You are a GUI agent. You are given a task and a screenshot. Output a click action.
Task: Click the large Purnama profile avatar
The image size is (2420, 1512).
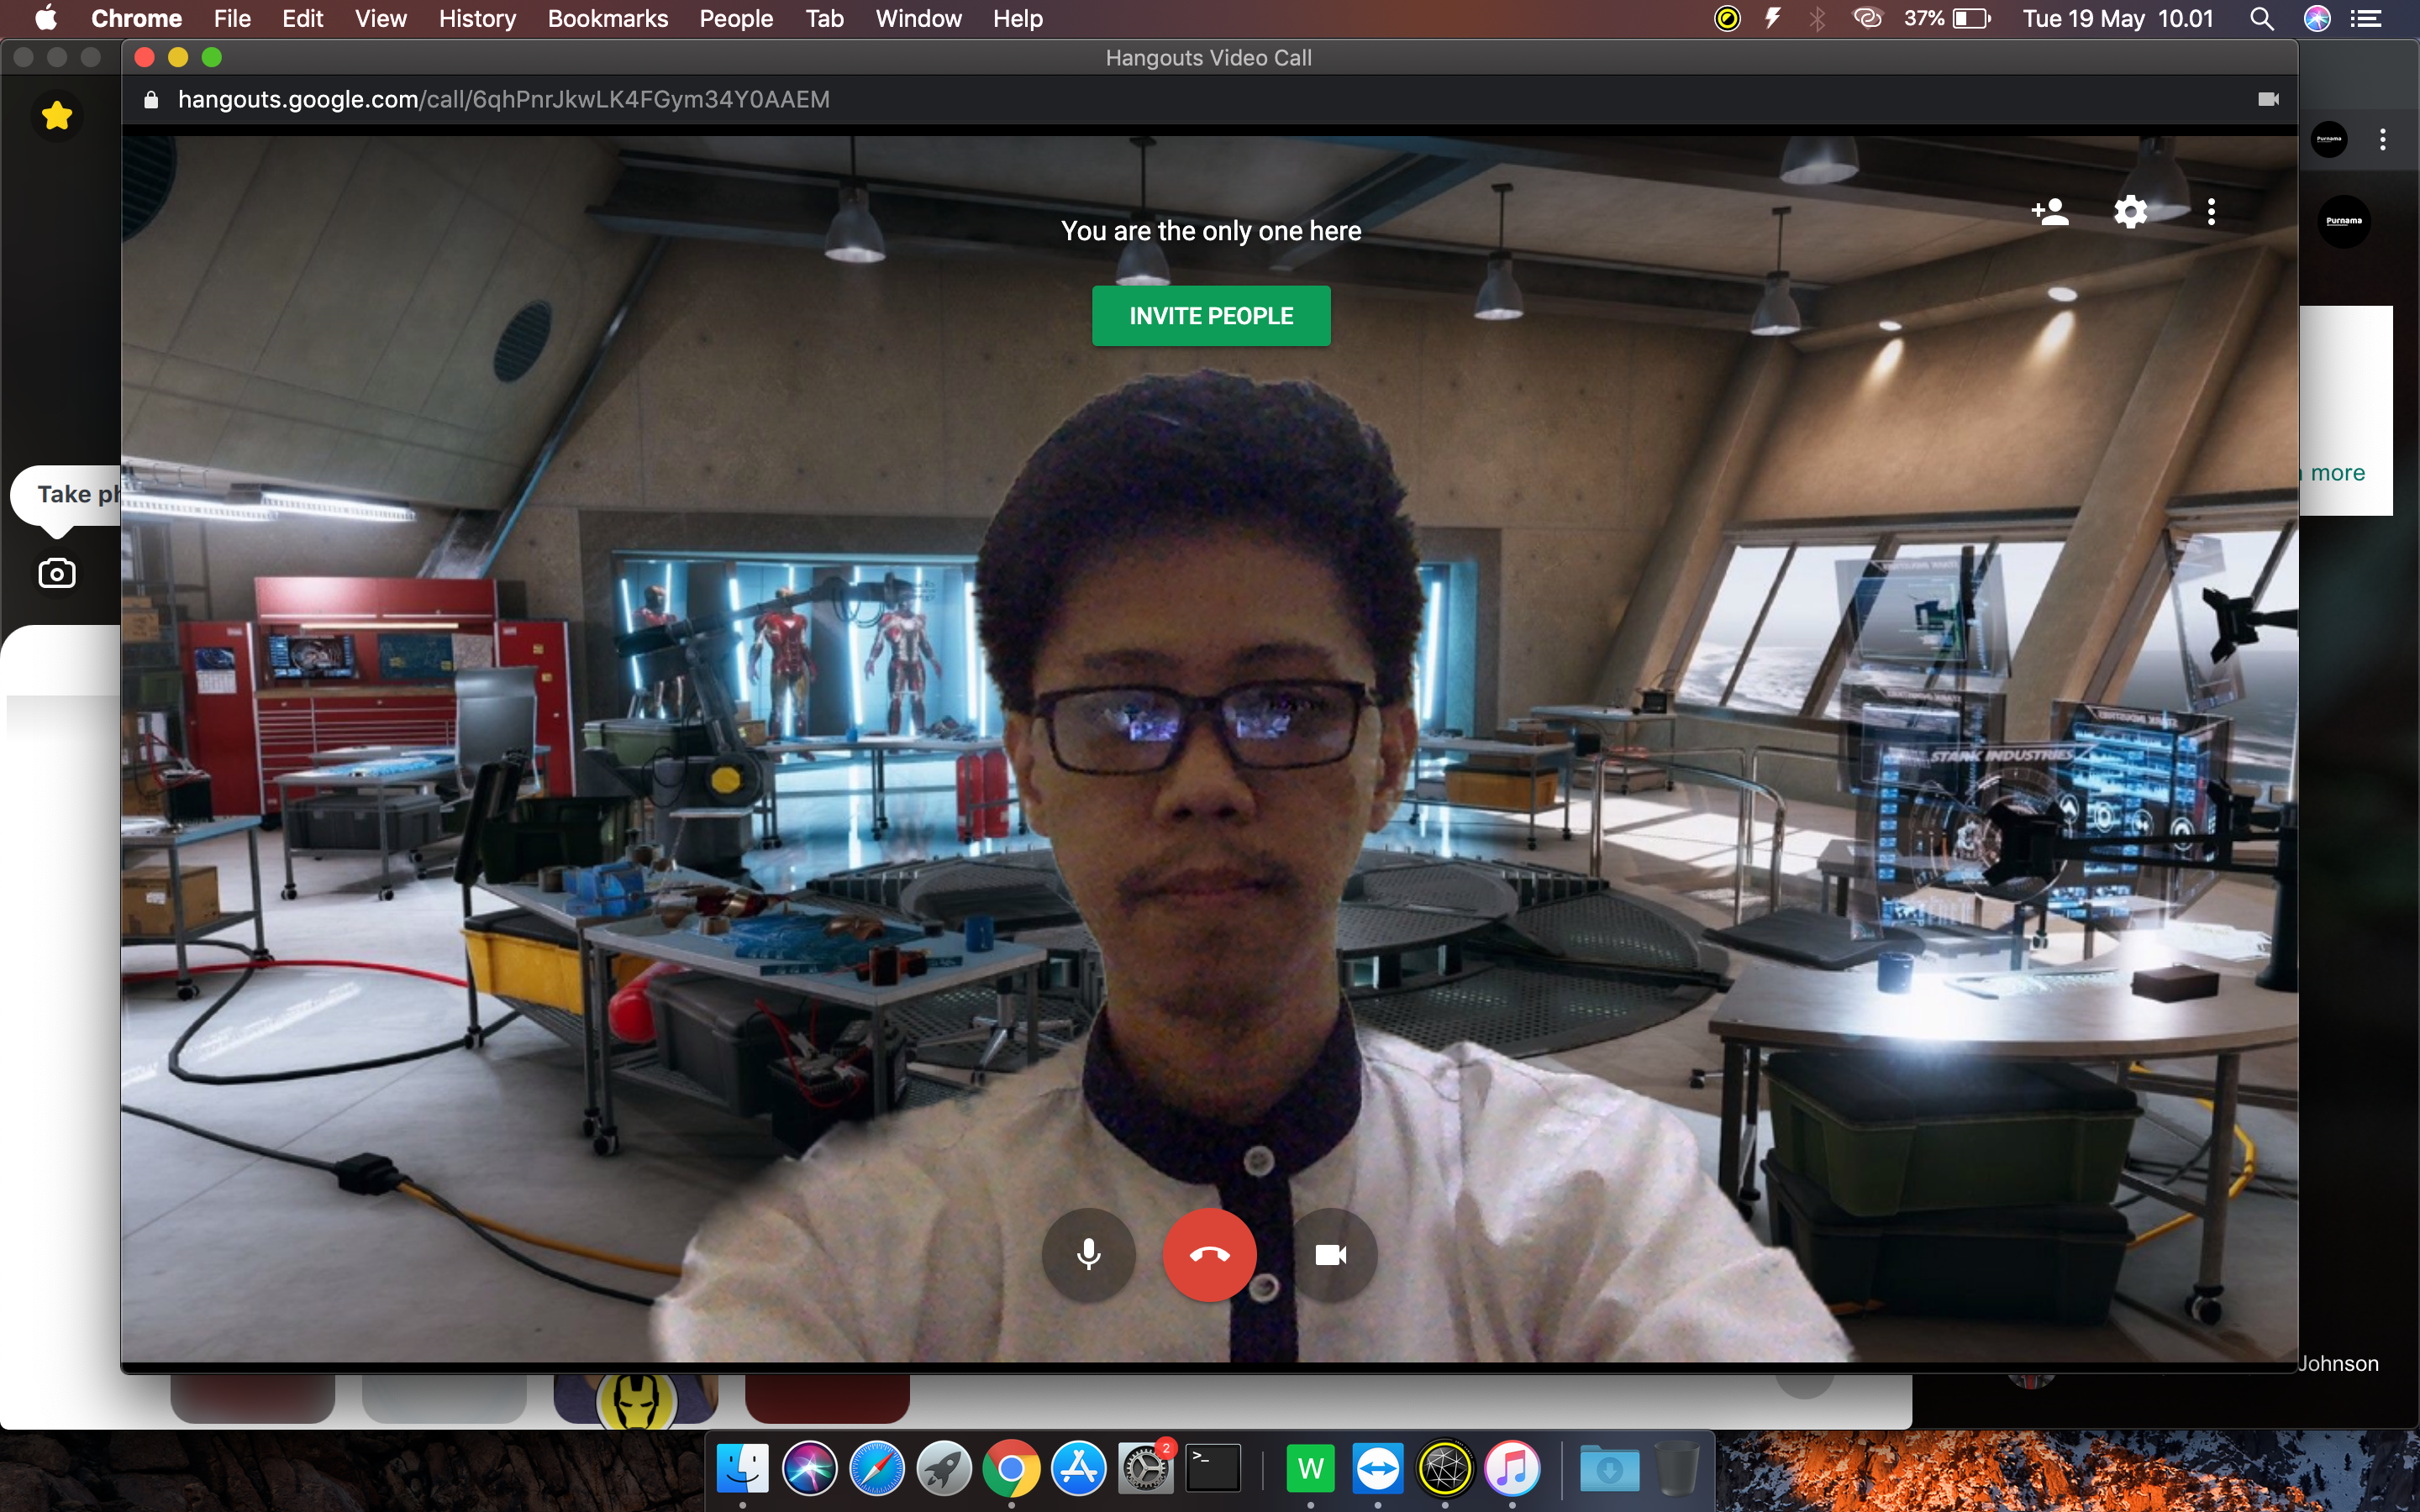pos(2344,221)
